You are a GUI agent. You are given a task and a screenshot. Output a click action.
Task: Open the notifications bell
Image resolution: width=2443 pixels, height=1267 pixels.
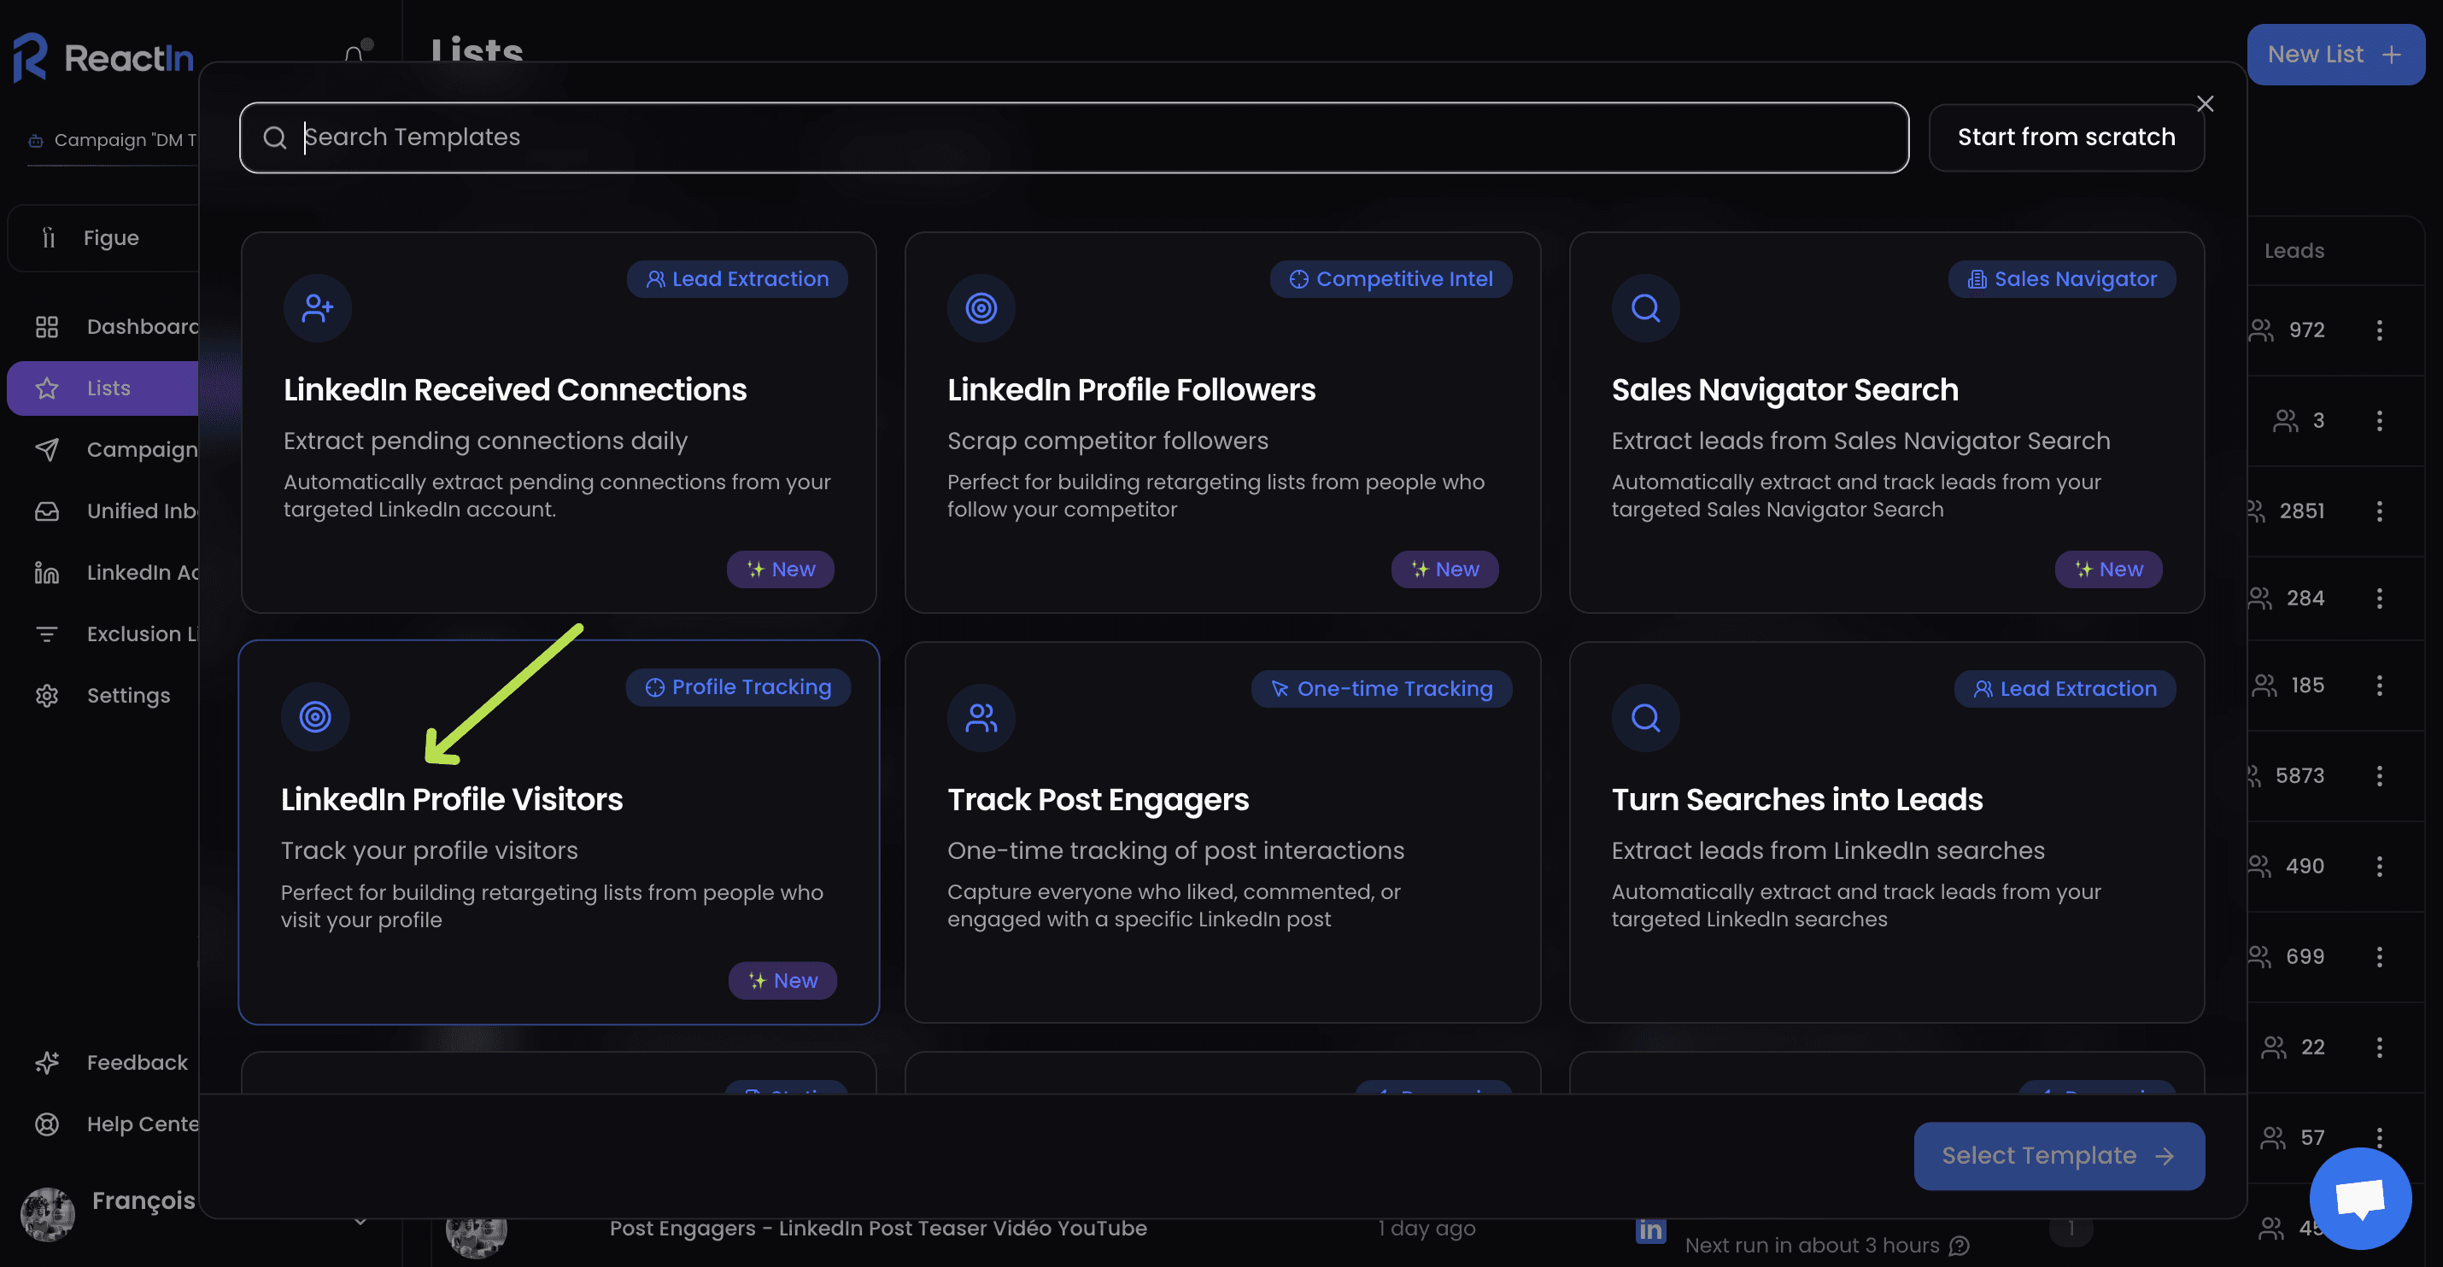(356, 54)
